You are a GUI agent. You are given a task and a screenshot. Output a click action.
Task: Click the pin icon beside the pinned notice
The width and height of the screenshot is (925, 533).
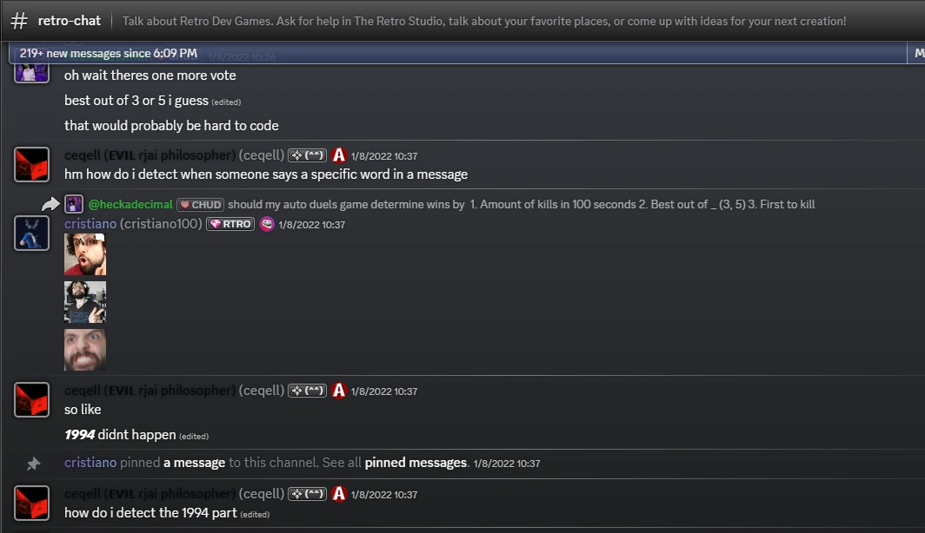(33, 464)
